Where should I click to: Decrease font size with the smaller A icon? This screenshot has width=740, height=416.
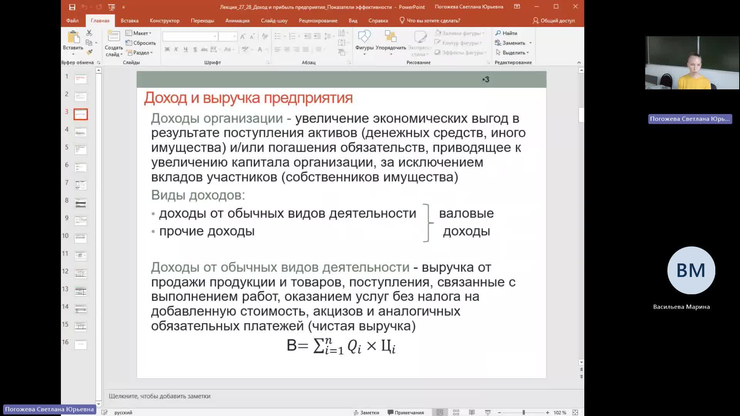252,37
